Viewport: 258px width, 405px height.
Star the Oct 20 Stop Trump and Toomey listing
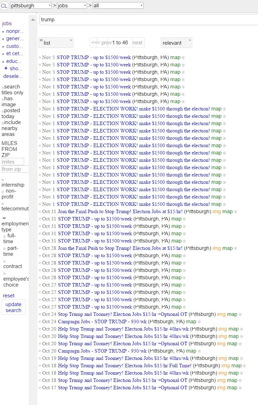pyautogui.click(x=40, y=344)
